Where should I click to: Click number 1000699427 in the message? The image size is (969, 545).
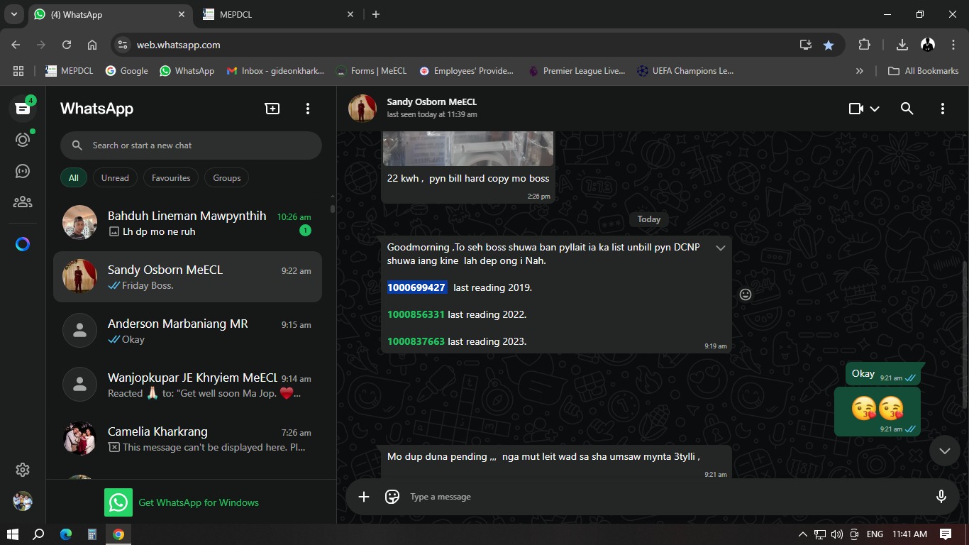(x=416, y=287)
